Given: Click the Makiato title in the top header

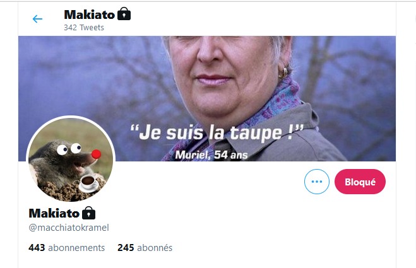Looking at the screenshot, I should tap(89, 15).
